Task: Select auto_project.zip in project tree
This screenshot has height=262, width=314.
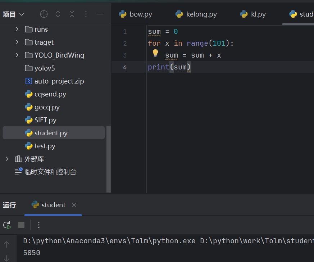Action: coord(59,81)
